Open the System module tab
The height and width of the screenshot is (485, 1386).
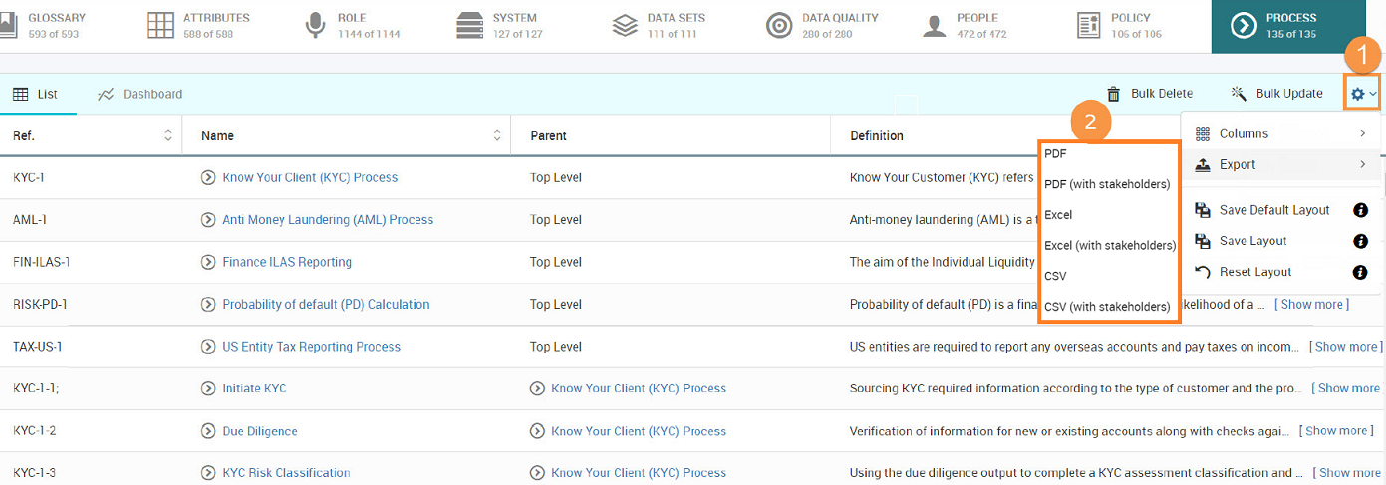tap(500, 26)
